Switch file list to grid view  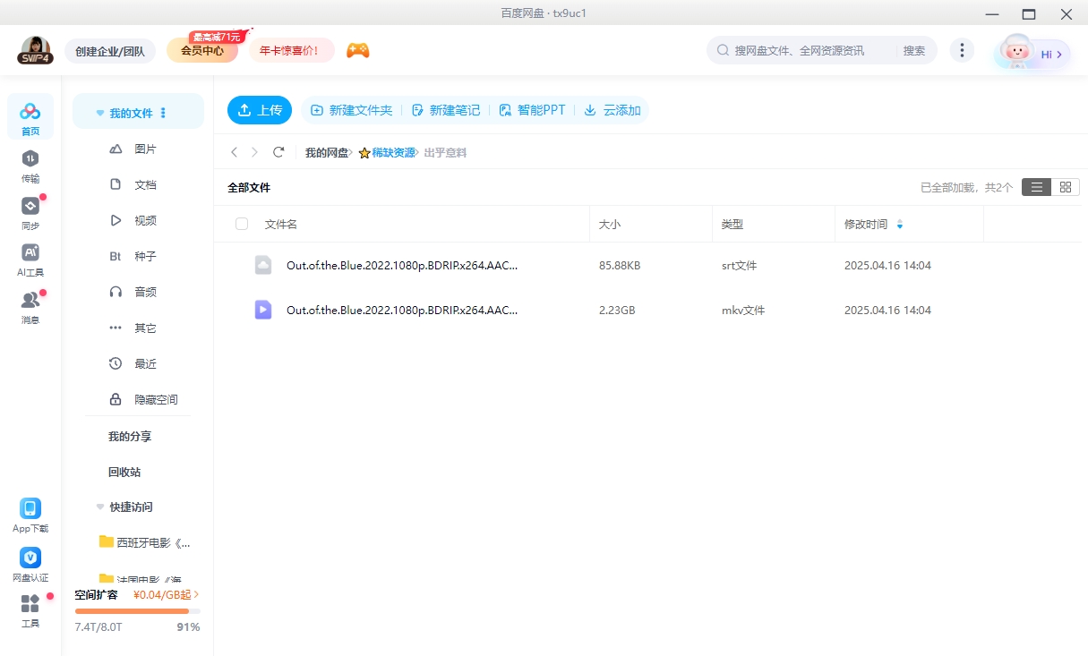(x=1066, y=187)
